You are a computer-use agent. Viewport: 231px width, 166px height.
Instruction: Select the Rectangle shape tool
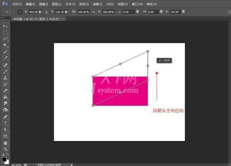click(x=5, y=136)
